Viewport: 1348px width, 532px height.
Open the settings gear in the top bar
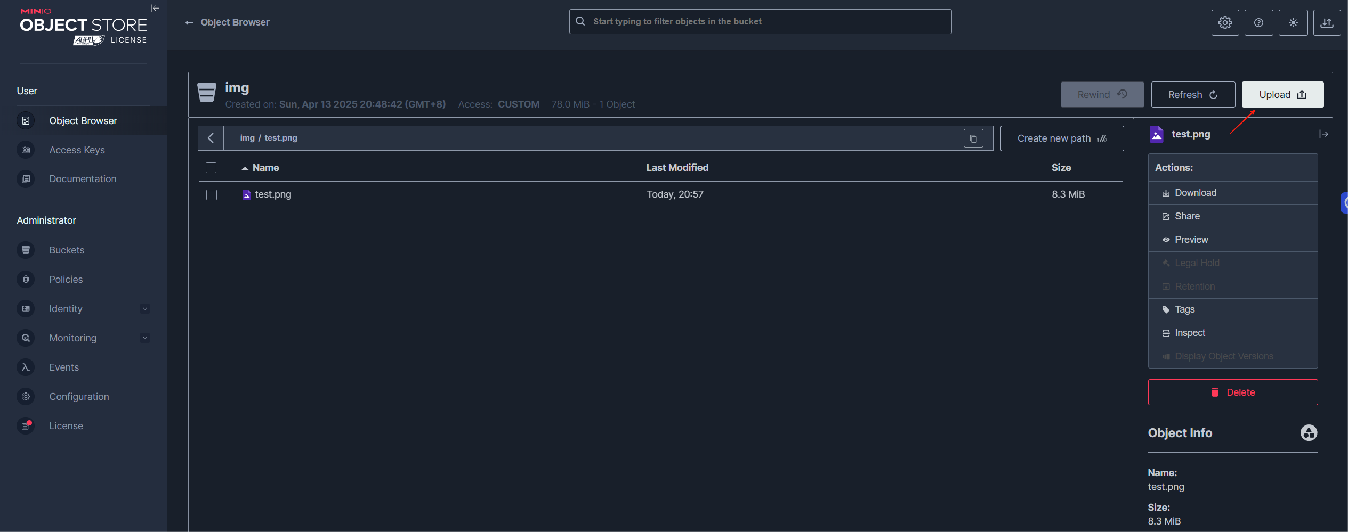click(1224, 22)
